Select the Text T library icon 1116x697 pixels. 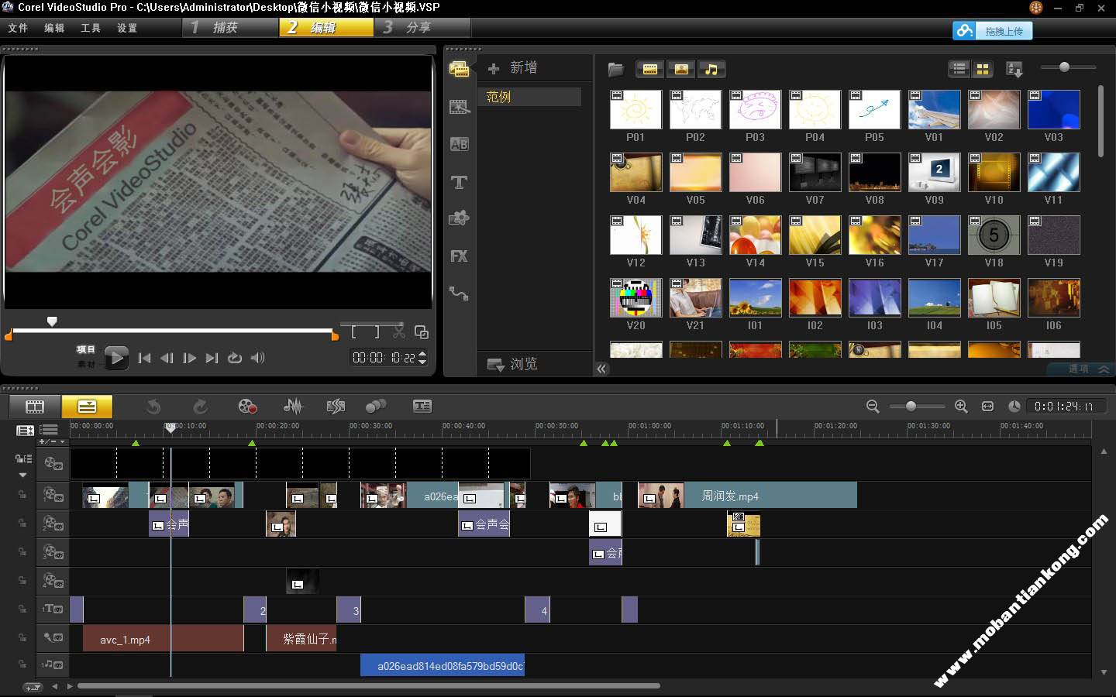459,182
